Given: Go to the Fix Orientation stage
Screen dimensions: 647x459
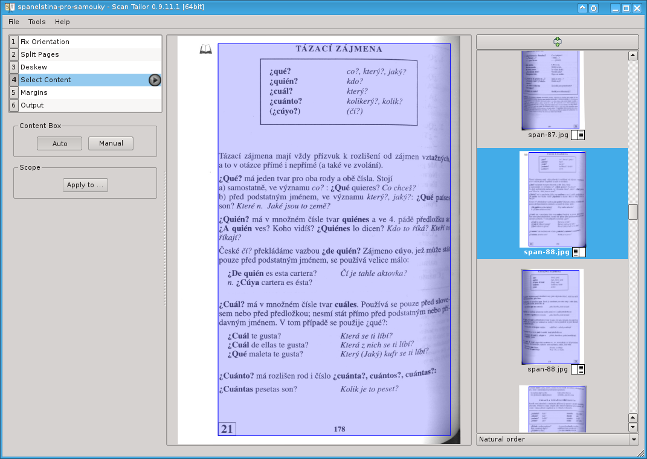Looking at the screenshot, I should click(x=85, y=42).
